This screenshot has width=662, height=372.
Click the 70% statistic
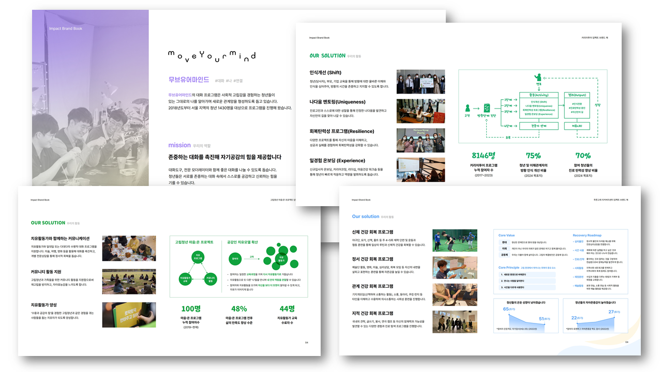click(583, 156)
